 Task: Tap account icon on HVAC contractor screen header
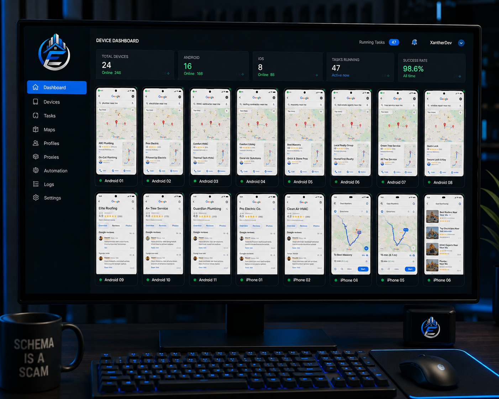click(x=227, y=97)
